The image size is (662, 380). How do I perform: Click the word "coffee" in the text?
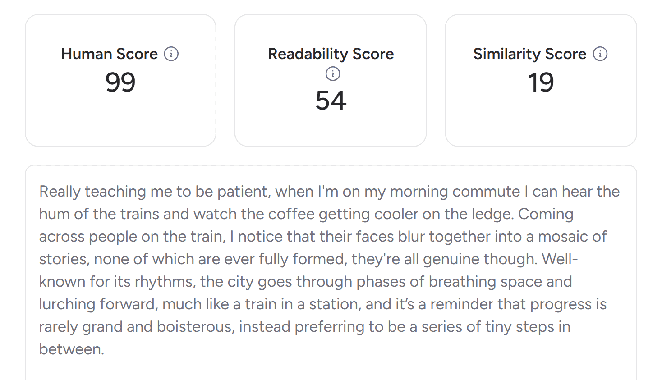[x=291, y=214]
